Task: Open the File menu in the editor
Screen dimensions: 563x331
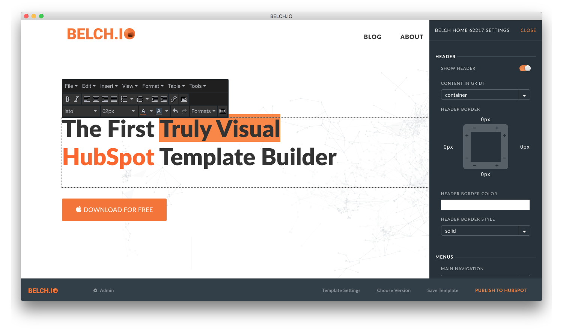Action: coord(71,86)
